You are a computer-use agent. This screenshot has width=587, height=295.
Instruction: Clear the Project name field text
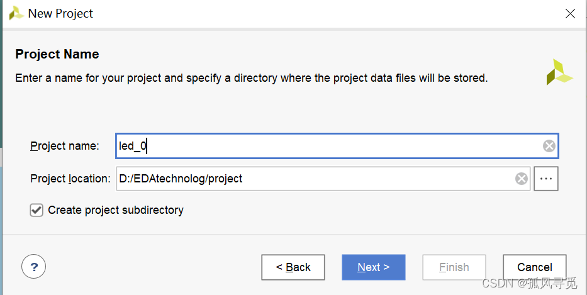pos(549,146)
